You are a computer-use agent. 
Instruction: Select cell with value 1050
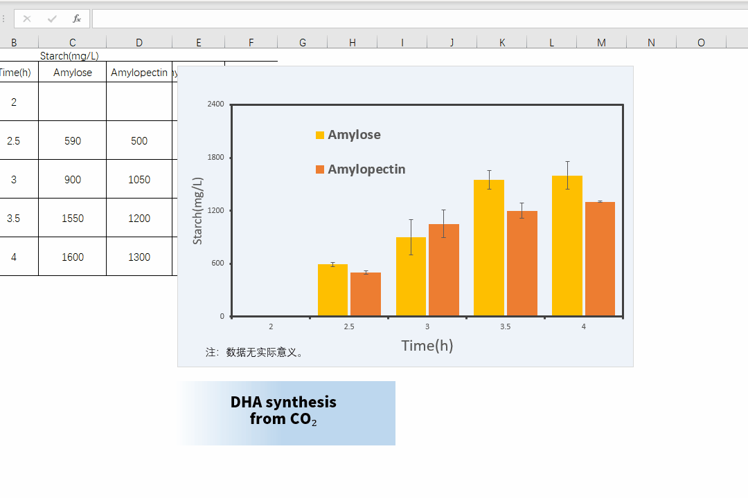click(139, 180)
